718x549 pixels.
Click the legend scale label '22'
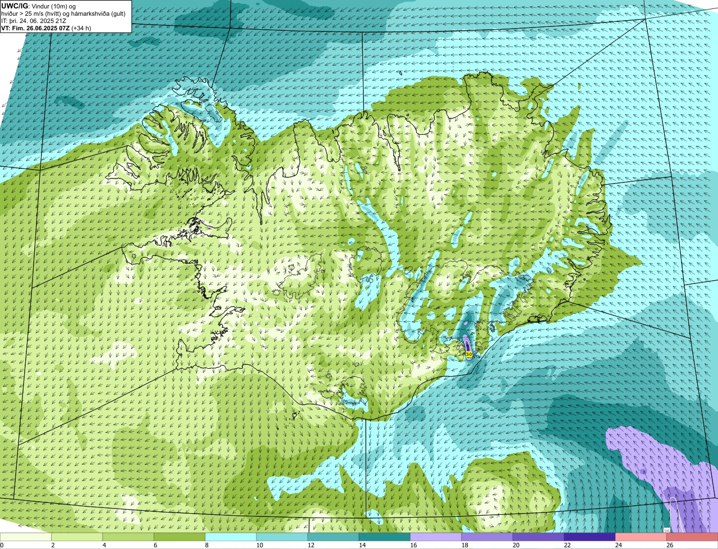567,545
